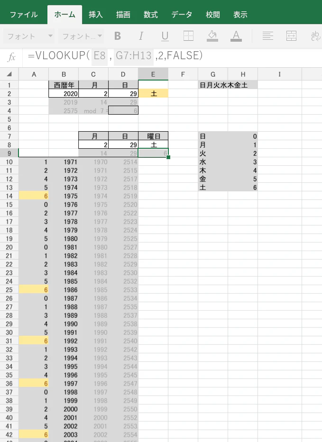The width and height of the screenshot is (322, 442).
Task: Switch to the 挿入 tab
Action: (95, 15)
